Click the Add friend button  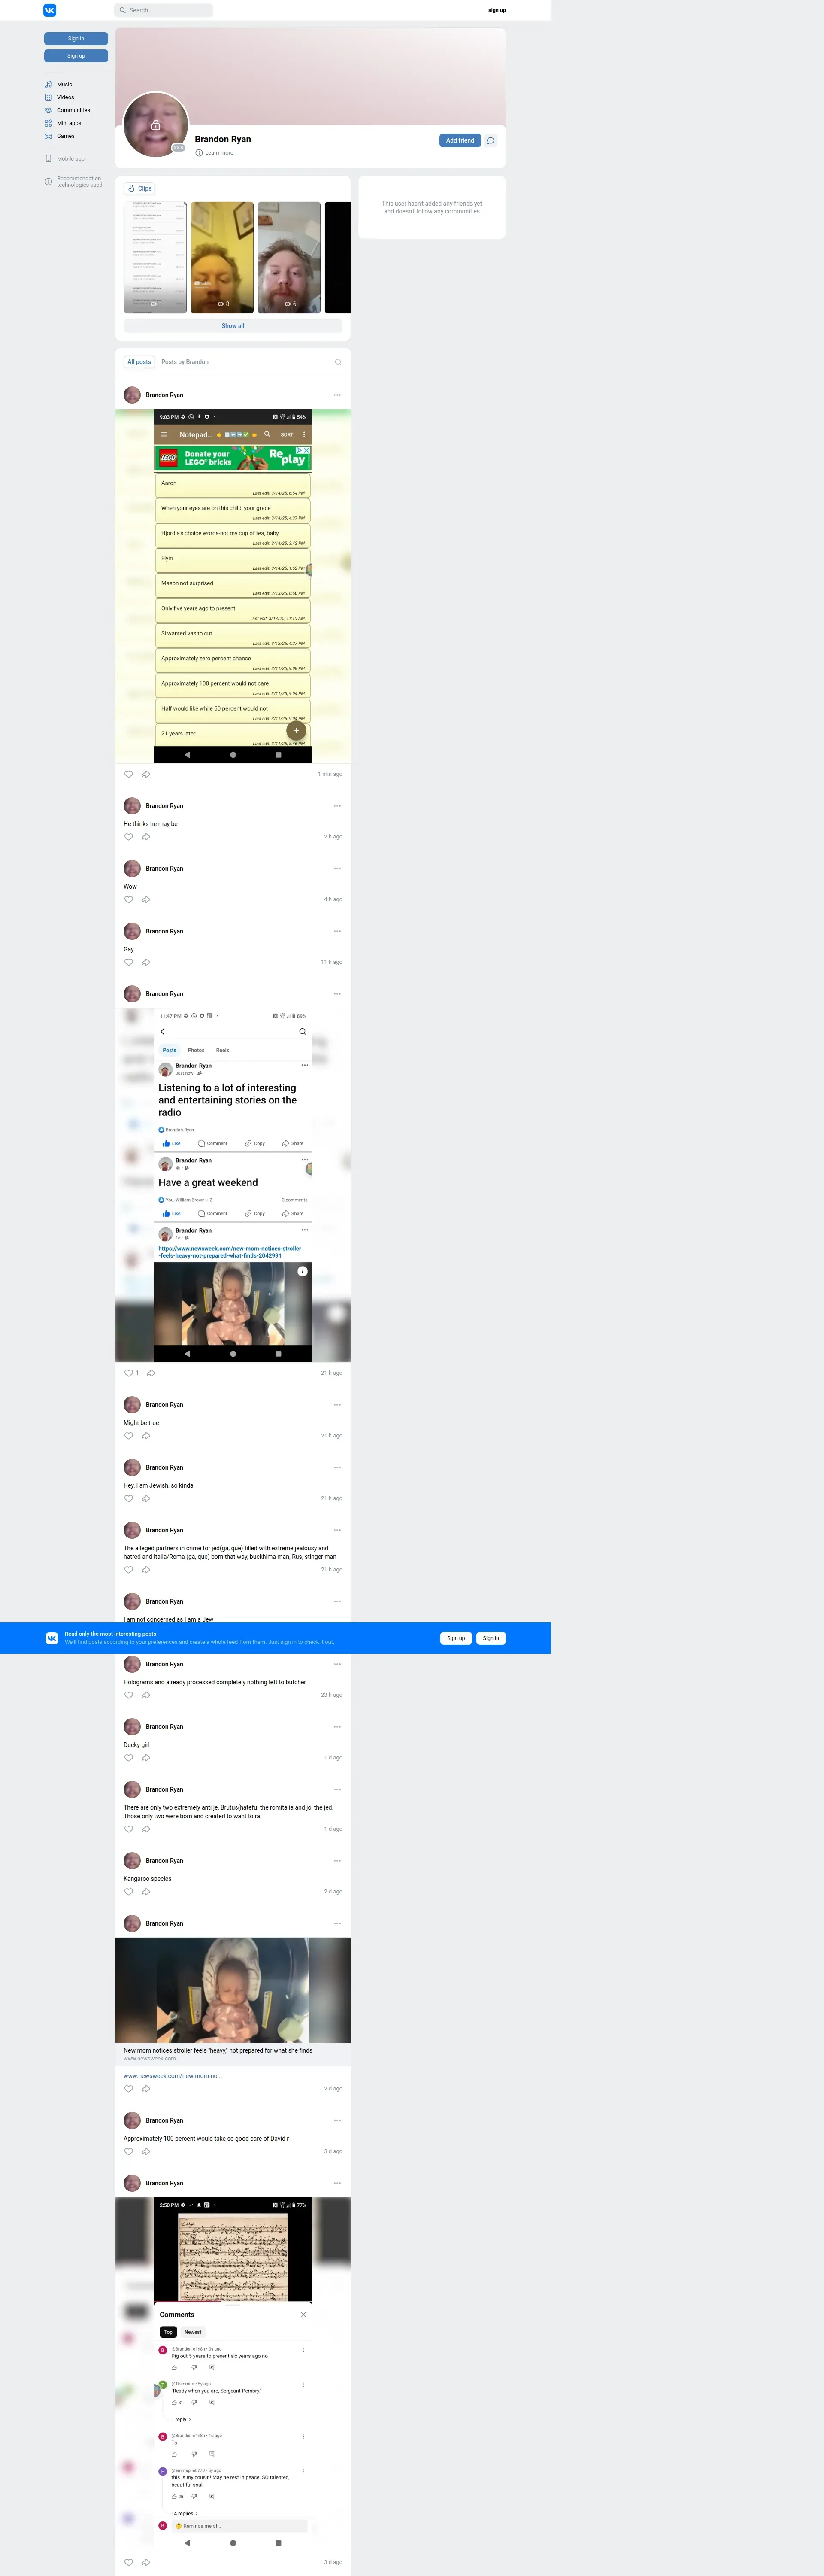pyautogui.click(x=460, y=141)
